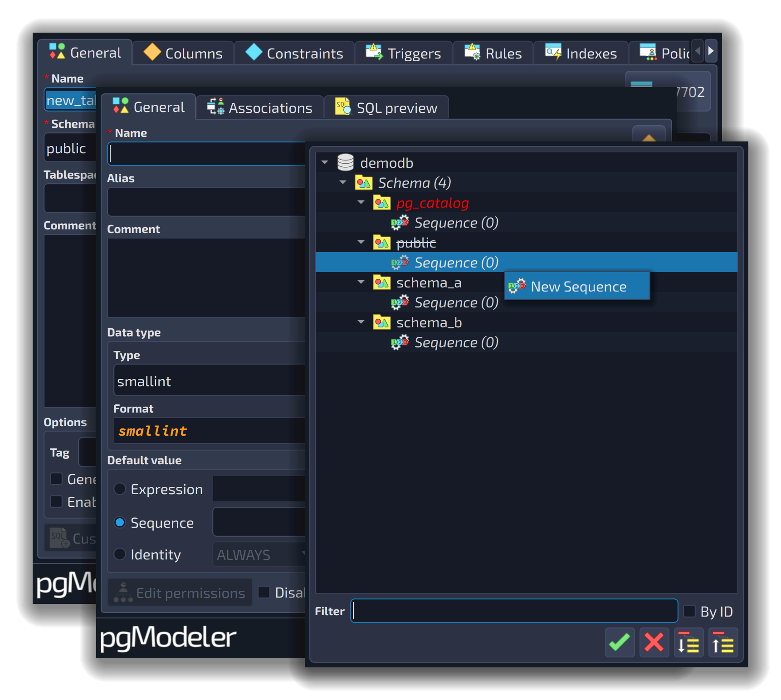Expand all tree items icon

[x=688, y=642]
